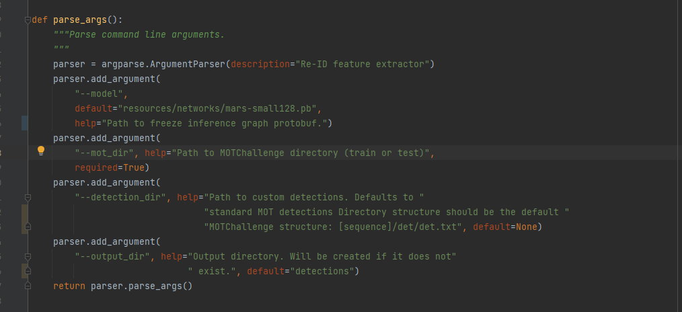Click string "Path to MOTChallenge directory (train or test)"
Image resolution: width=682 pixels, height=312 pixels.
click(x=301, y=153)
